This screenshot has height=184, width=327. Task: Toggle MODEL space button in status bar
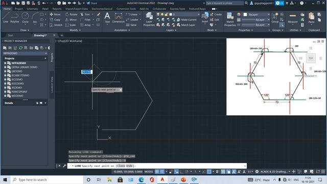tap(149, 172)
